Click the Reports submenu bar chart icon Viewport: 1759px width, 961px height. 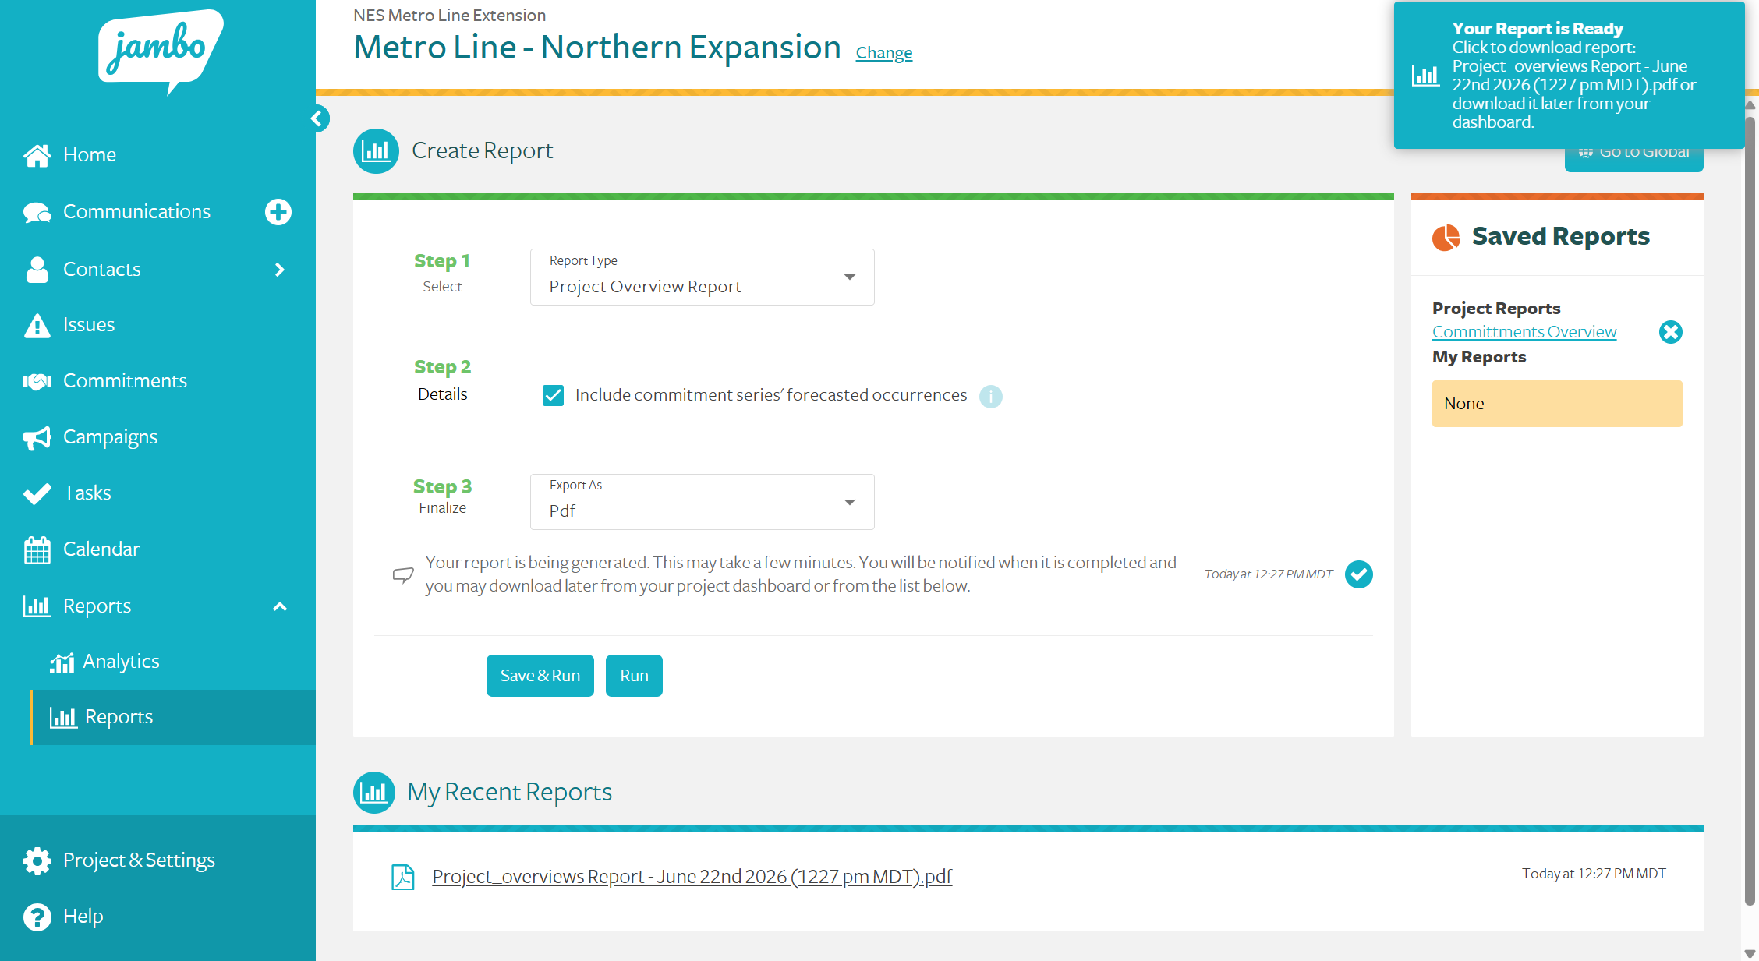63,717
